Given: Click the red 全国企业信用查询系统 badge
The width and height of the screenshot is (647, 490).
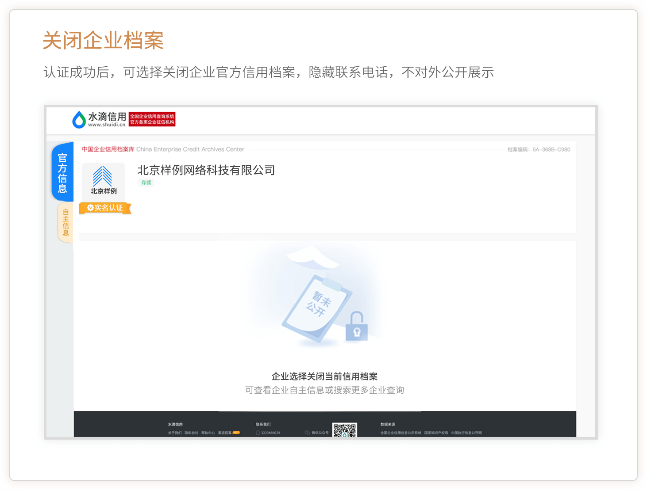Looking at the screenshot, I should click(x=152, y=119).
